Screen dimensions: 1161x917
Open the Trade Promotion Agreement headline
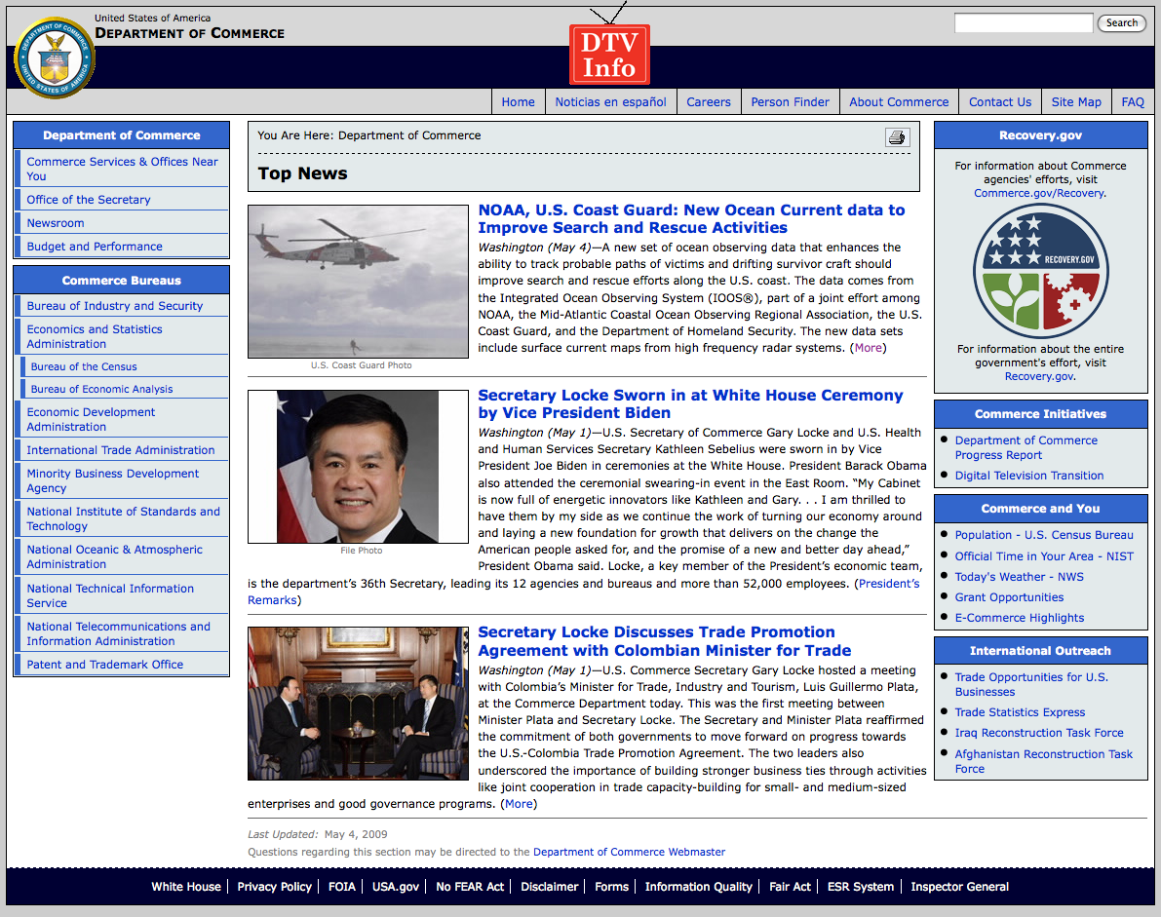(664, 641)
